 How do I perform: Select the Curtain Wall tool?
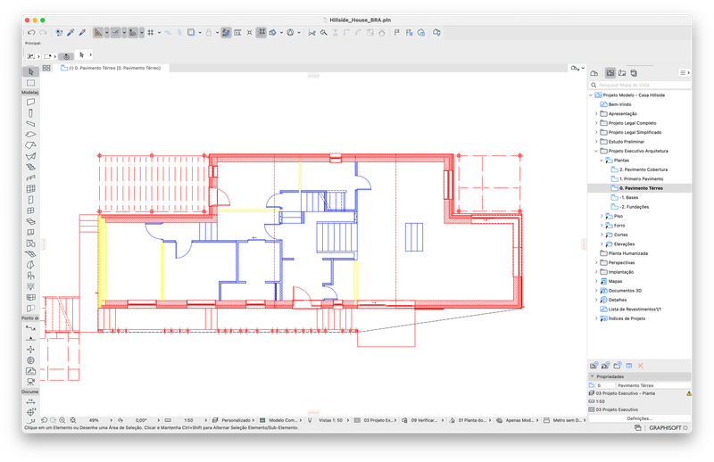pos(30,188)
